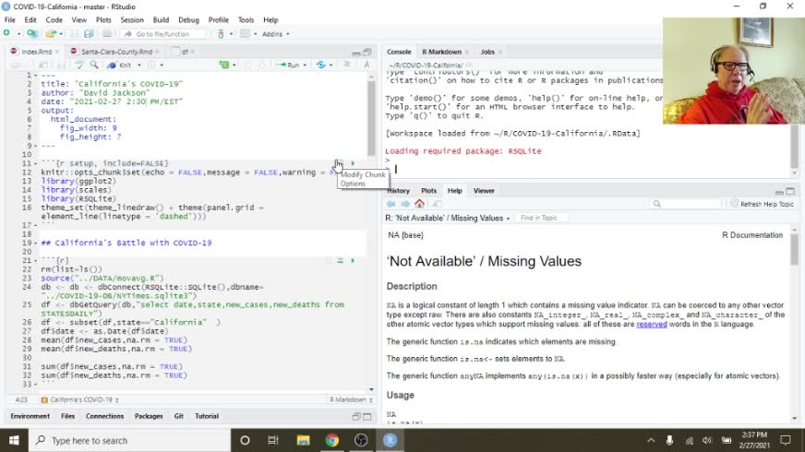Click the 'reserved' hyperlink in Help
The width and height of the screenshot is (805, 452).
[652, 325]
